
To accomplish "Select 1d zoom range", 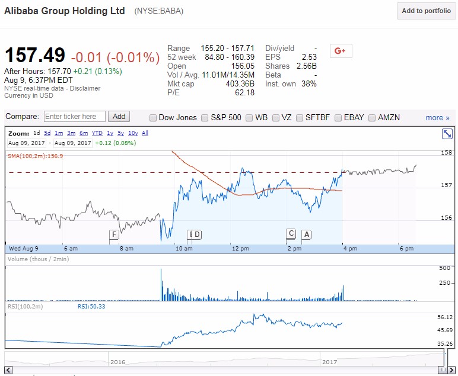I will [x=37, y=133].
